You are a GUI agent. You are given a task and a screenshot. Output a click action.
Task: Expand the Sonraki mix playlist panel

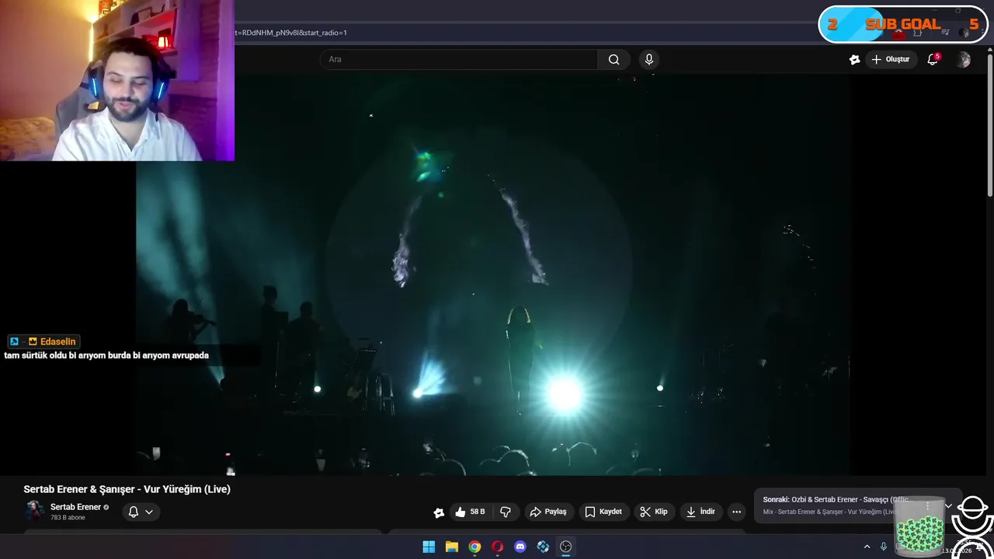click(x=948, y=506)
